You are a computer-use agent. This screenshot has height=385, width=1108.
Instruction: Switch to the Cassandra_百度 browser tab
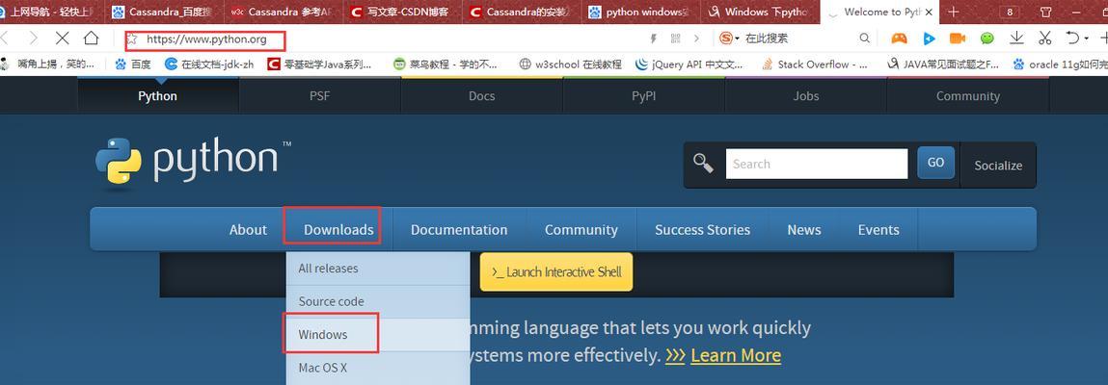tap(164, 12)
